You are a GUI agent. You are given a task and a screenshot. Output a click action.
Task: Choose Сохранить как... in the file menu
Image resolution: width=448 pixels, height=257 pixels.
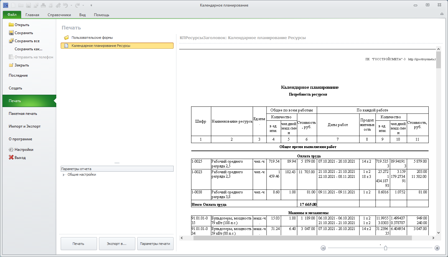pyautogui.click(x=28, y=49)
